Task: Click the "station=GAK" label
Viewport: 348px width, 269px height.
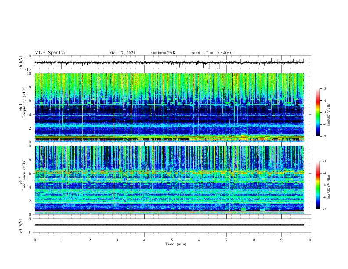Action: [163, 53]
